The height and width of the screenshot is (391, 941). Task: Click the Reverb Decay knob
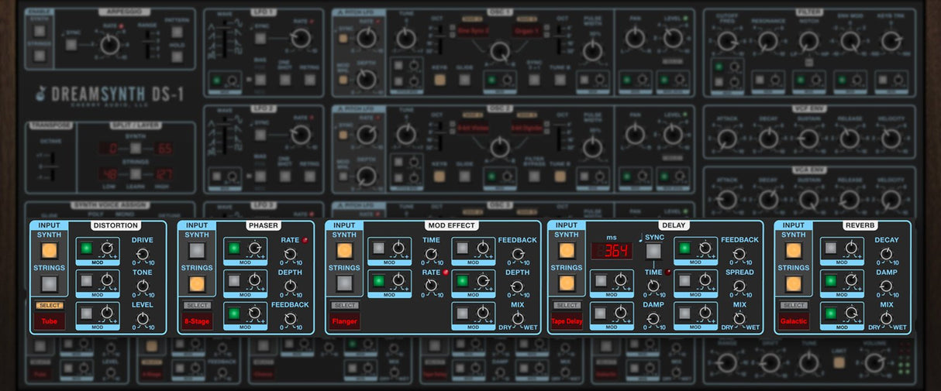click(886, 254)
